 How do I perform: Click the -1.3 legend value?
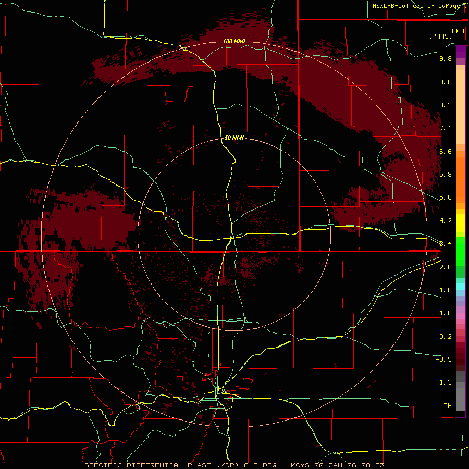(x=443, y=382)
